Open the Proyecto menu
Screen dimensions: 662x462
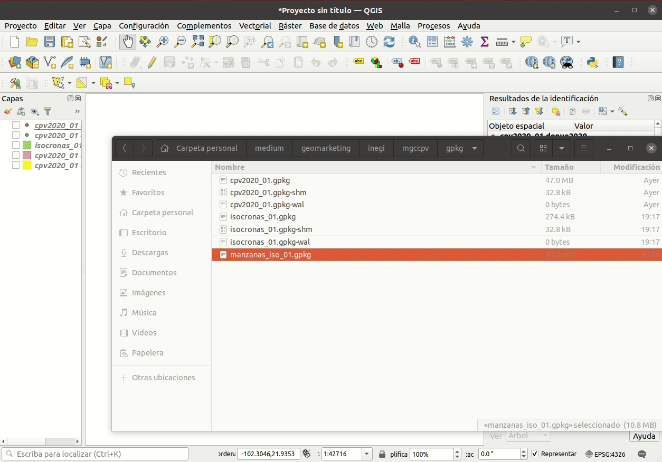21,25
